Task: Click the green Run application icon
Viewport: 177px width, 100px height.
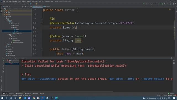Action: [x=160, y=4]
